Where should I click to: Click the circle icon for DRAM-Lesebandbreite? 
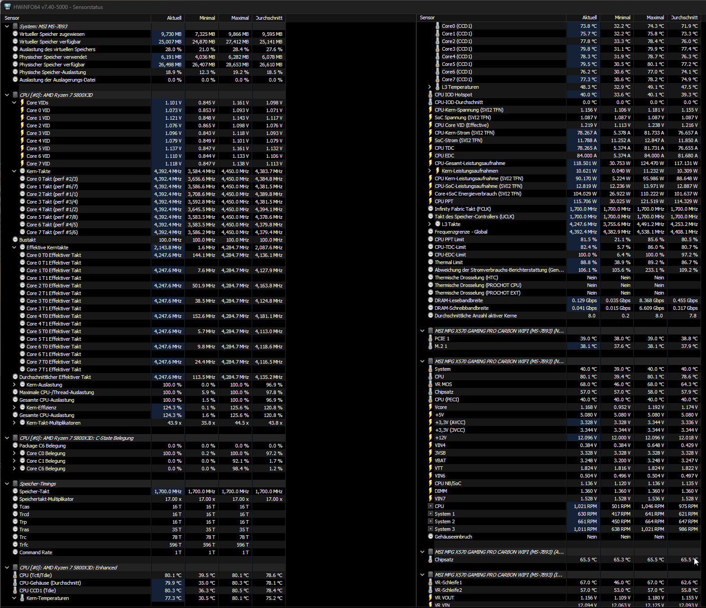pos(431,300)
